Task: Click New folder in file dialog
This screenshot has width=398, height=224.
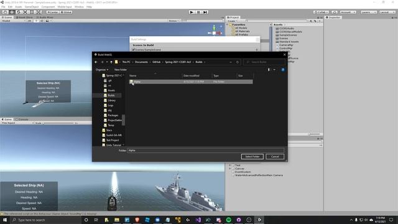Action: 120,70
